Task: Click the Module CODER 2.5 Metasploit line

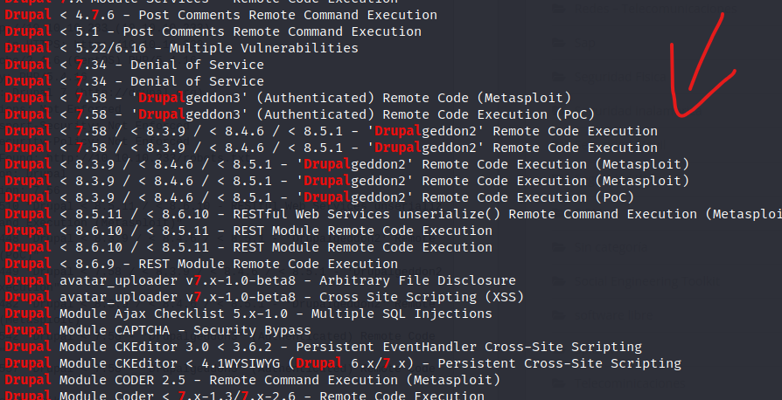Action: [x=252, y=380]
